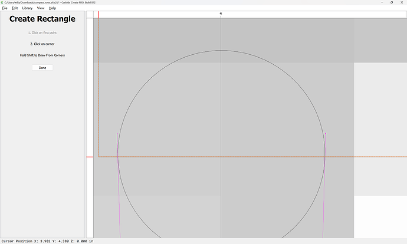Viewport: 407px width, 244px height.
Task: Open the File menu
Action: 5,8
